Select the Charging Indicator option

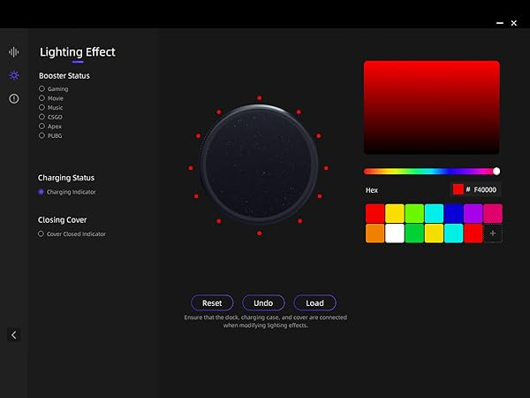[67, 192]
